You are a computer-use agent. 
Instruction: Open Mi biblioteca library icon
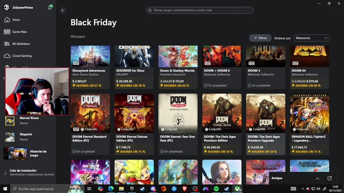pyautogui.click(x=7, y=44)
